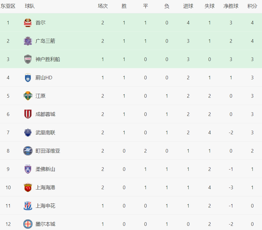The image size is (262, 230).
Task: Click the 净胜球 column header
Action: point(231,6)
